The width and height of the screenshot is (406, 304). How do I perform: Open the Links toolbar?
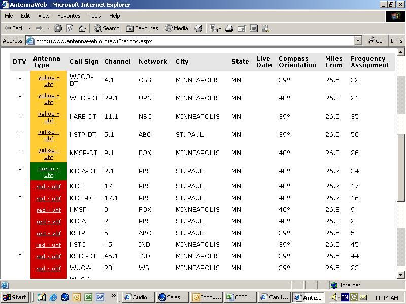(397, 41)
